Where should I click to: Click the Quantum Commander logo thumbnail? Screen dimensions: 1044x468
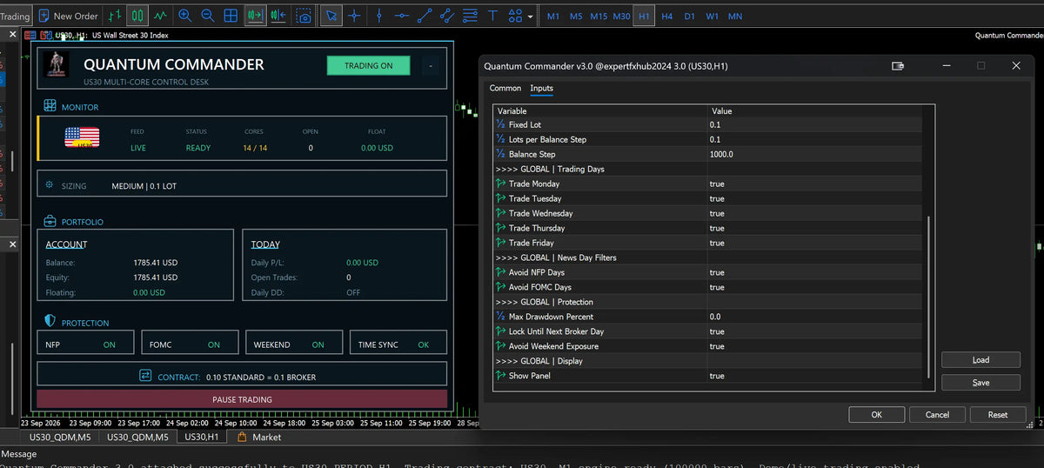56,64
